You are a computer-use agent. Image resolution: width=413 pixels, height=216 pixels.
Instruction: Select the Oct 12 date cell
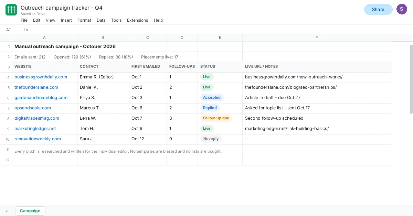(x=148, y=139)
